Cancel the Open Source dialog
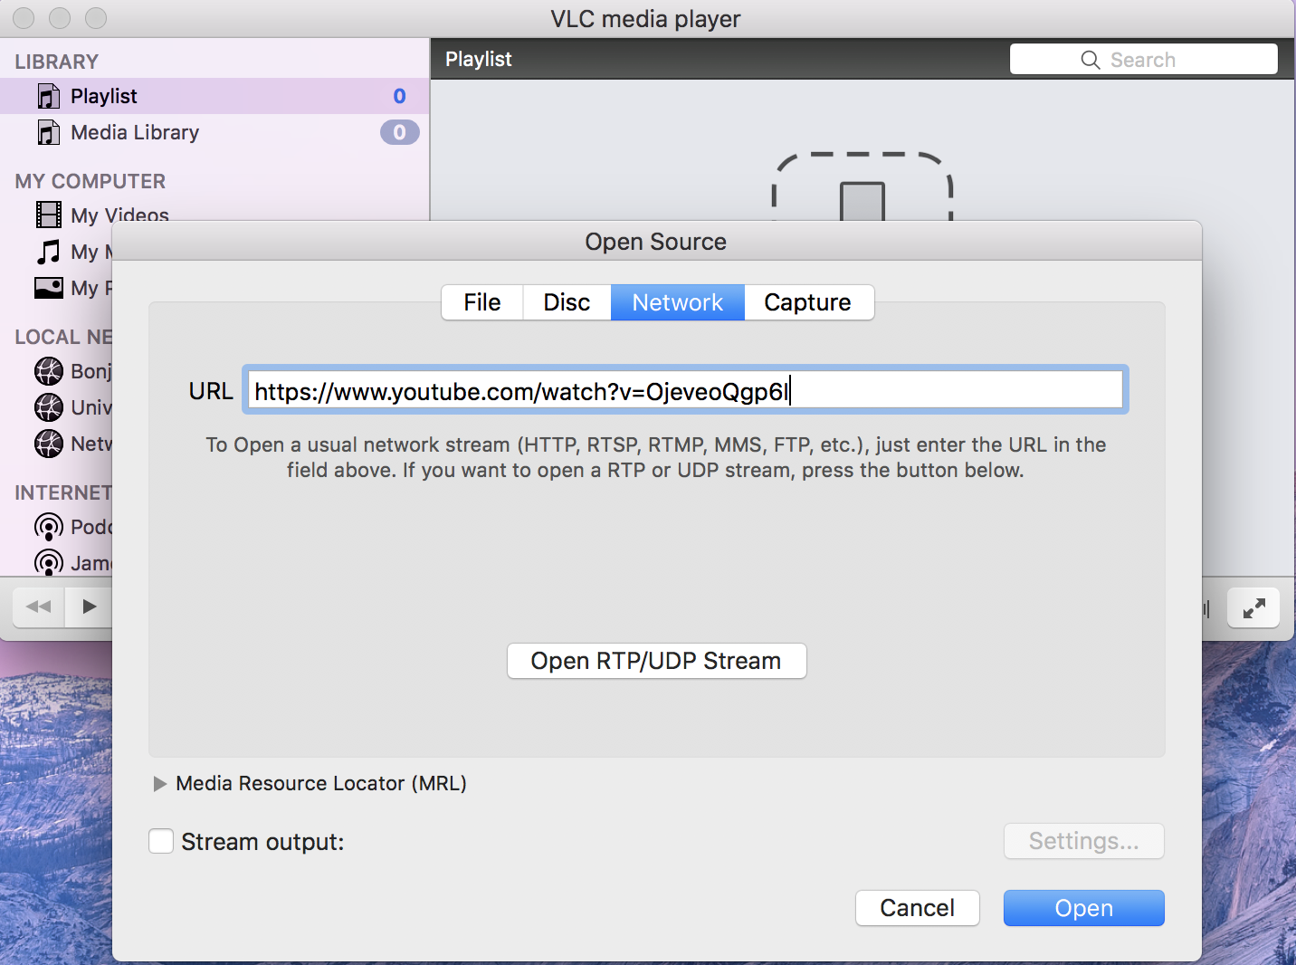This screenshot has height=965, width=1296. coord(917,908)
